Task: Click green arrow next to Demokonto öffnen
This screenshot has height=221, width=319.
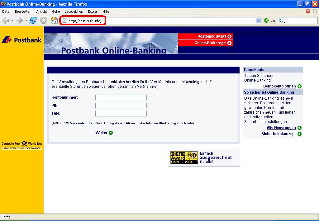Action: coord(299,87)
